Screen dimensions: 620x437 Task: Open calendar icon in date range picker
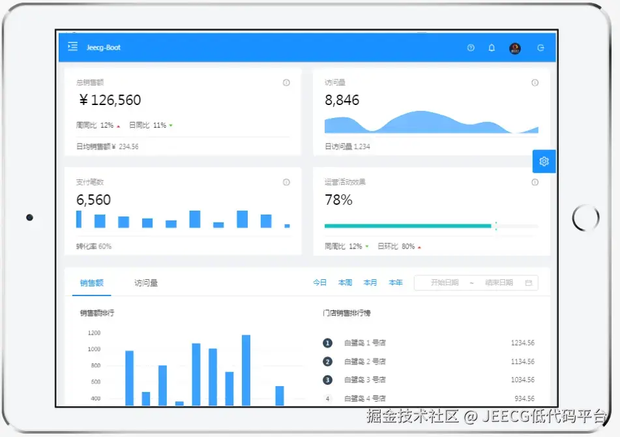529,283
